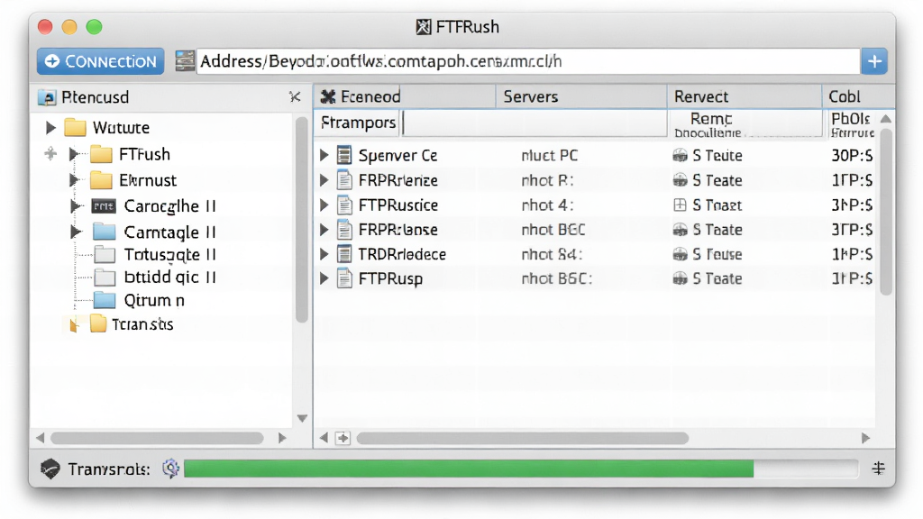
Task: Click the server list vertical scrollbar
Action: pos(885,211)
